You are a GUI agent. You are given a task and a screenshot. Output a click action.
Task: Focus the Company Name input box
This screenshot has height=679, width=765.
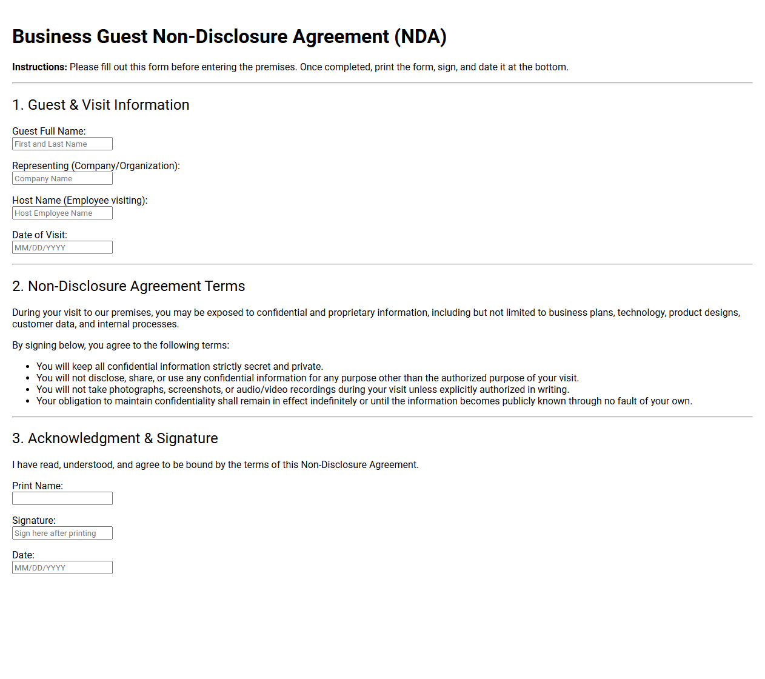pyautogui.click(x=62, y=178)
